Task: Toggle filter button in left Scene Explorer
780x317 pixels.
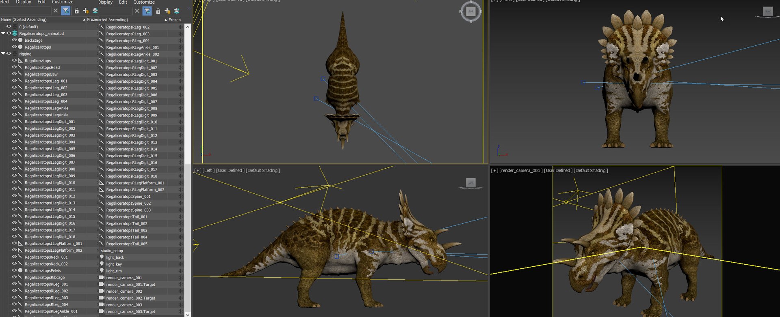Action: click(x=65, y=11)
